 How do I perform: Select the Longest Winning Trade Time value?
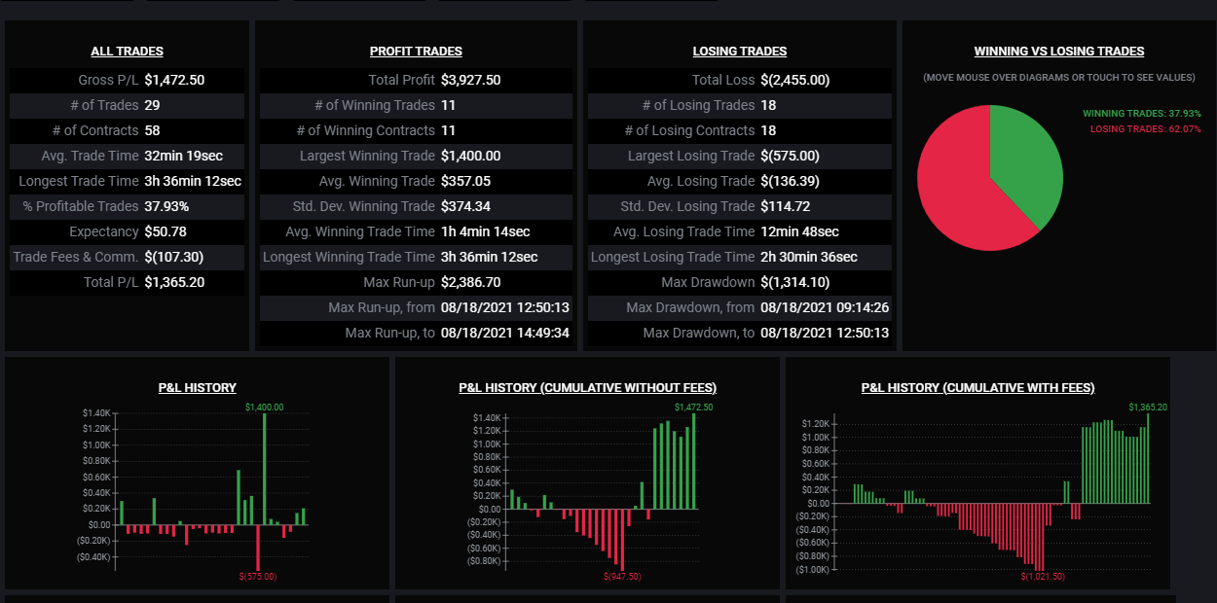click(490, 257)
